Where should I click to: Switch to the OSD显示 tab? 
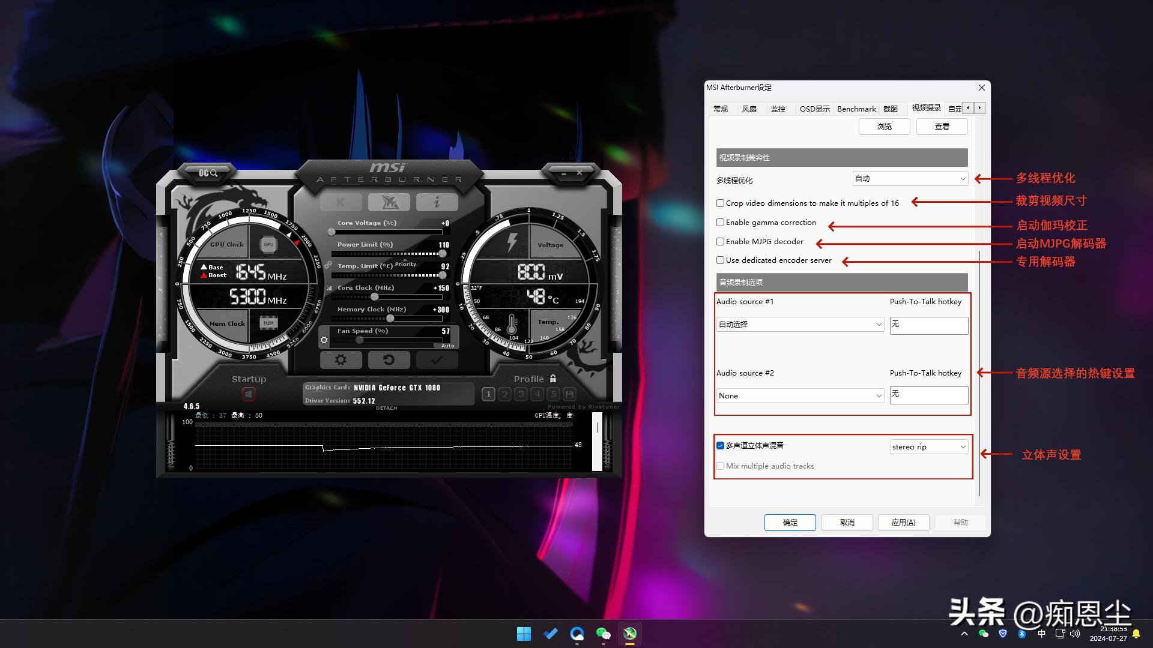[814, 109]
